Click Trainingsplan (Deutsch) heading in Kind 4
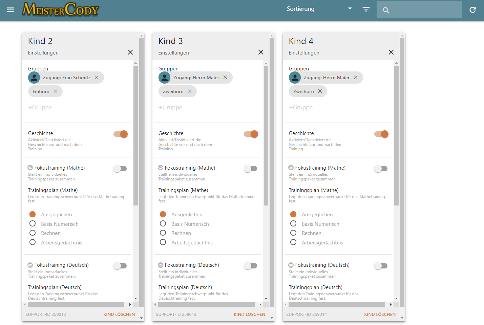The image size is (484, 325). point(316,287)
